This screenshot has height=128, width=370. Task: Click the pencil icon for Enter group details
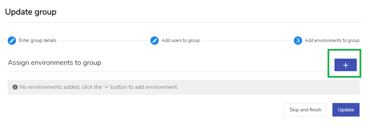(x=12, y=41)
